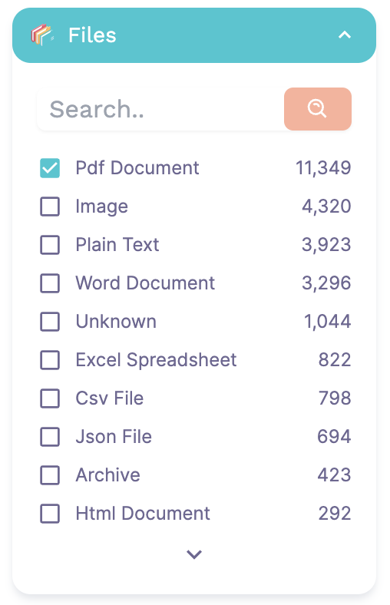
Task: Check the Excel Spreadsheet checkbox
Action: point(50,360)
